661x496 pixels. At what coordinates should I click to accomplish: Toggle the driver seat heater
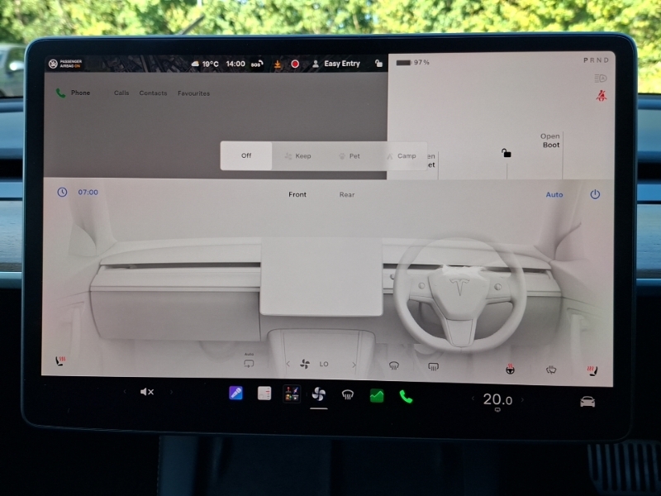[592, 370]
